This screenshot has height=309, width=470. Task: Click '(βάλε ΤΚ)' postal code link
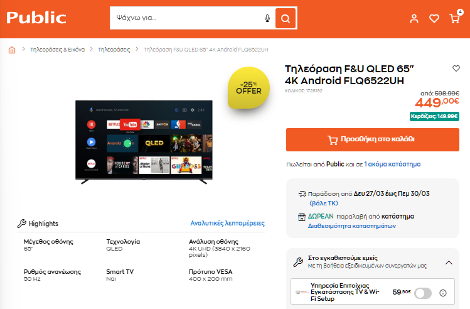[324, 203]
